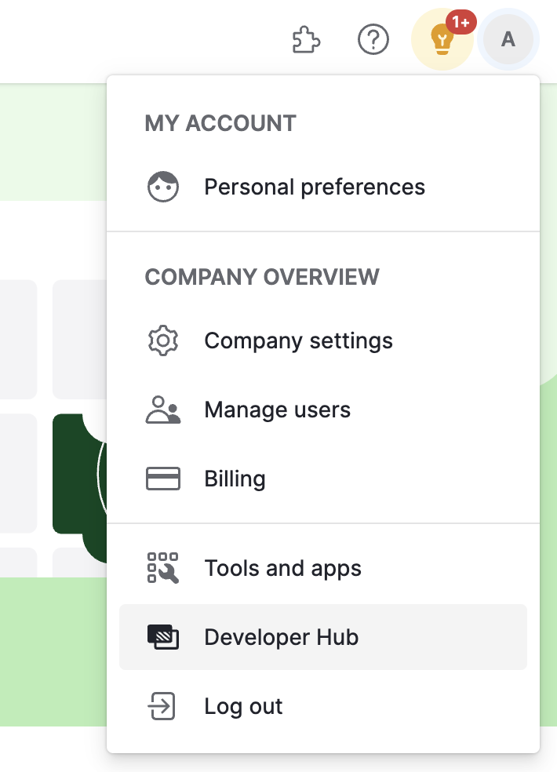Screen dimensions: 557x772
Task: Click the yellow lightbulb tips icon
Action: [442, 40]
